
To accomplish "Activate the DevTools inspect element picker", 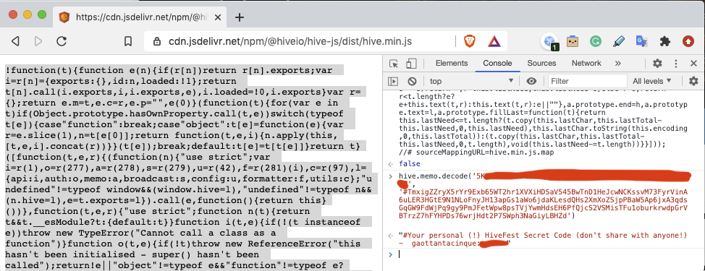I will (x=394, y=64).
